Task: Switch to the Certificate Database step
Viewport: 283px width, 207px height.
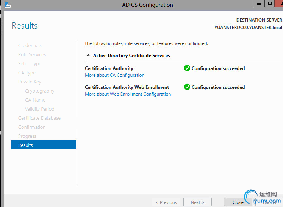Action: (x=39, y=118)
